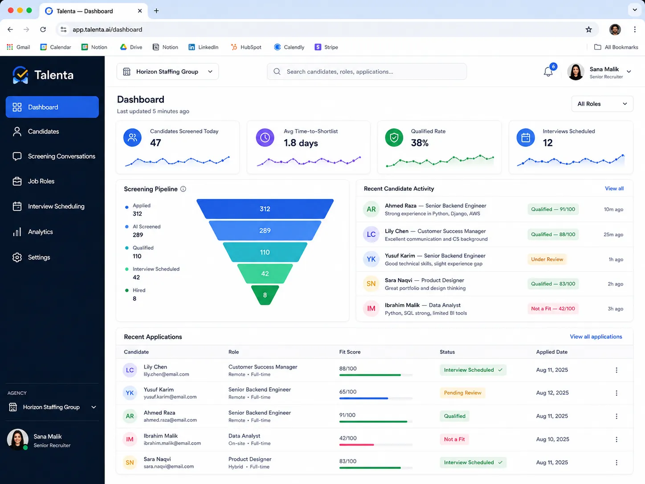Click the 312 Applied funnel segment
Screen dimensions: 645x484
[x=265, y=209]
